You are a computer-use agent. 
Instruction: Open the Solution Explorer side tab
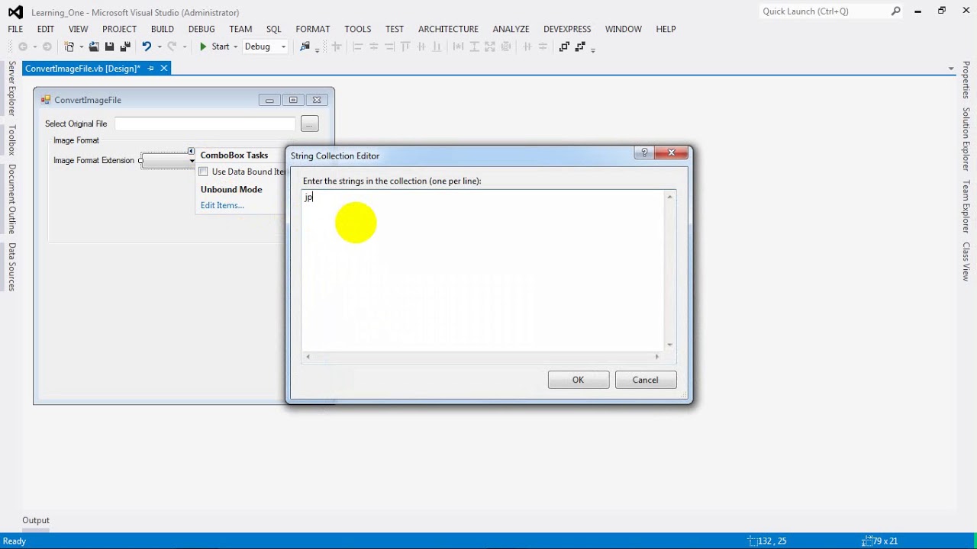[x=966, y=139]
